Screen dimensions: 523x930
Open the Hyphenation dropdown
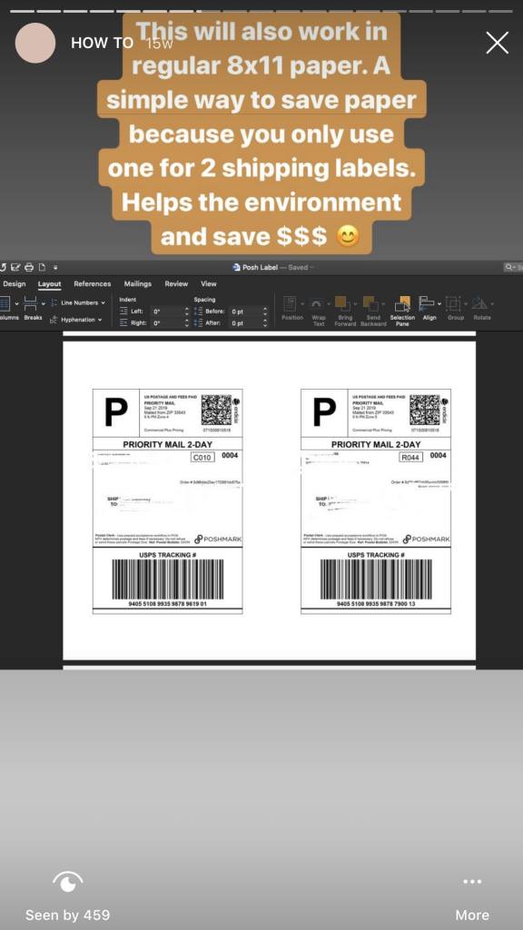point(76,320)
